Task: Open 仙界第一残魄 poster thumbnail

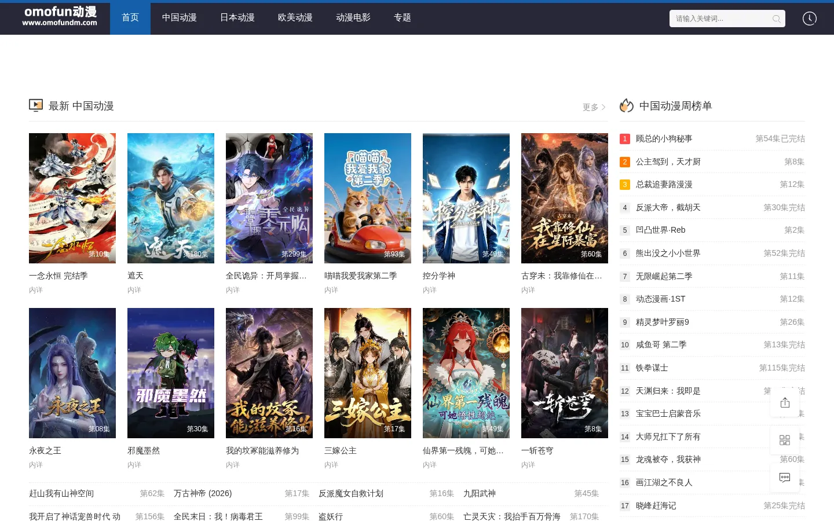Action: (466, 373)
